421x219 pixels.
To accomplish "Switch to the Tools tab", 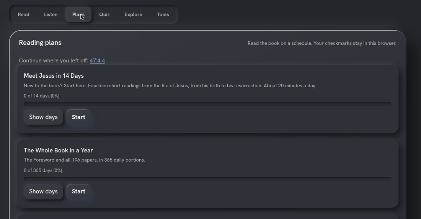I will click(163, 15).
